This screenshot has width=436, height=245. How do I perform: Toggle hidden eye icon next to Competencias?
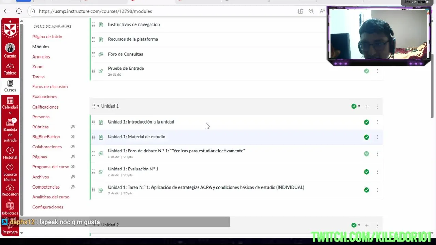(73, 187)
